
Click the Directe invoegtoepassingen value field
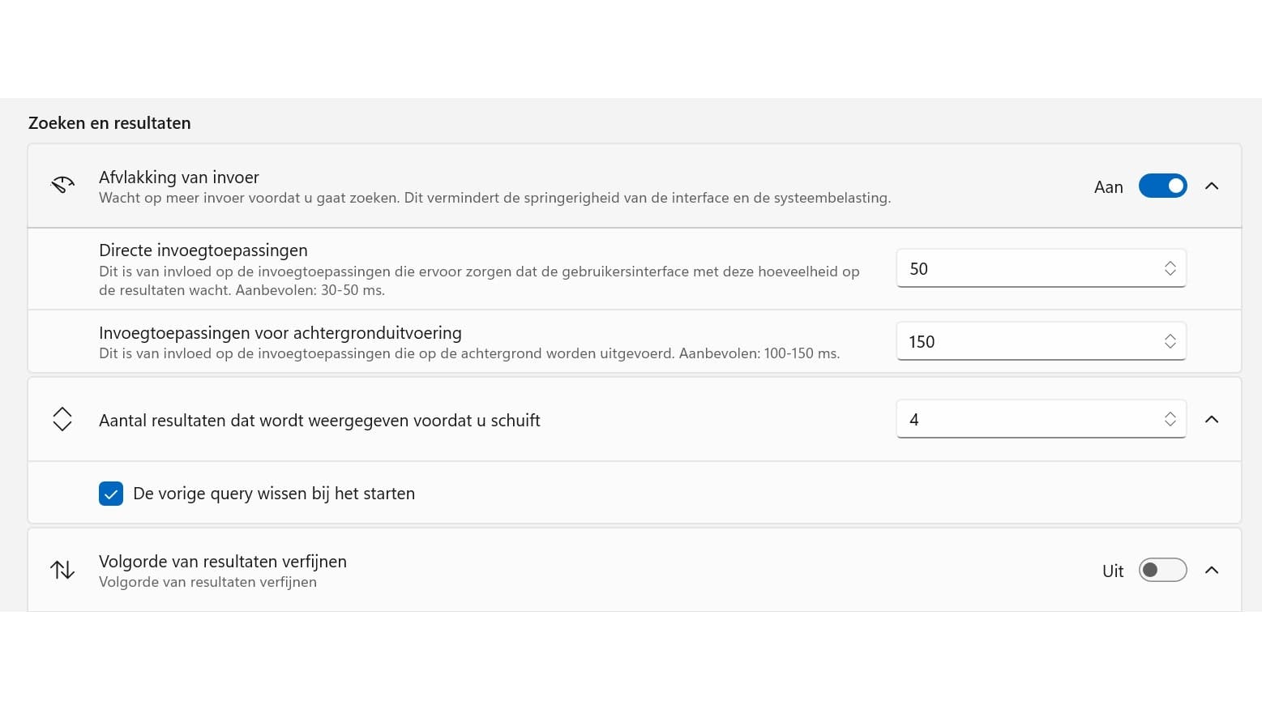coord(1029,269)
